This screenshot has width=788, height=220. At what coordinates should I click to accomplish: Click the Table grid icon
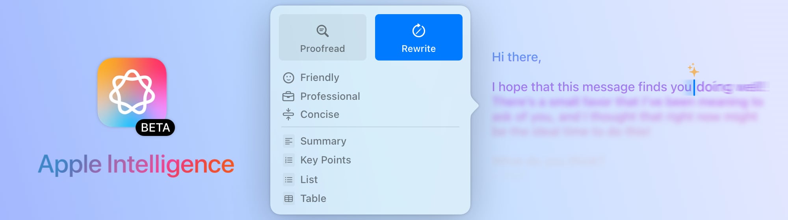tap(289, 198)
